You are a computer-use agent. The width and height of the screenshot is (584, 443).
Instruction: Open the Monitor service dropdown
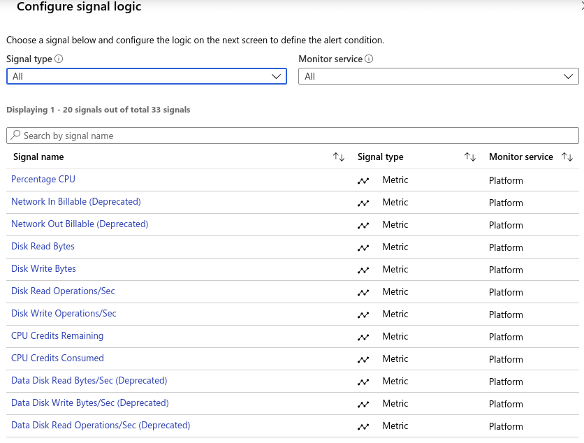(x=439, y=75)
